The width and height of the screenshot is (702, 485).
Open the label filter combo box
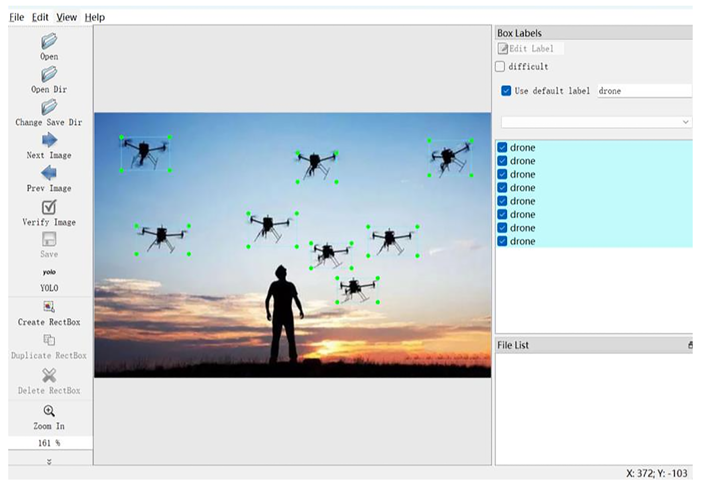(x=596, y=122)
